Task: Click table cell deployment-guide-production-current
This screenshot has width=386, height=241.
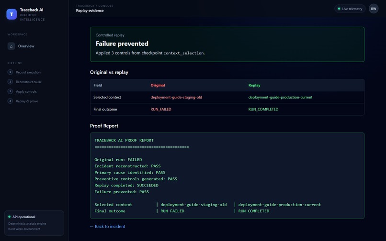Action: (280, 97)
